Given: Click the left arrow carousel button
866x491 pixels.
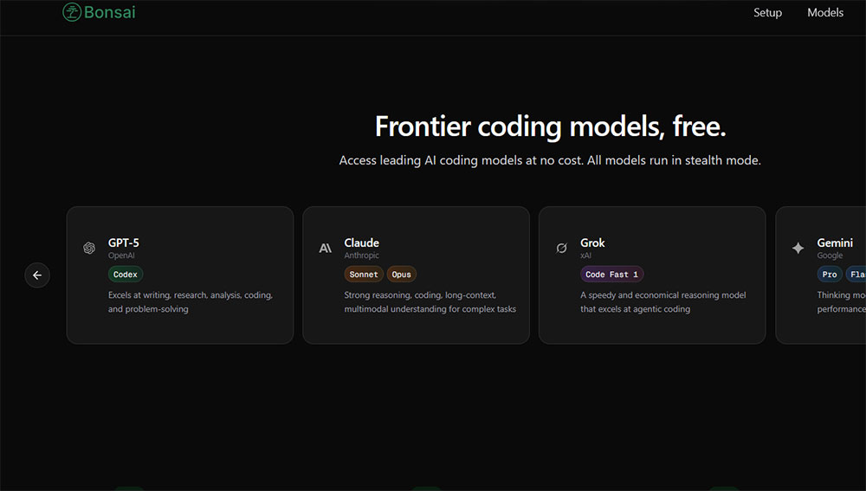Looking at the screenshot, I should click(37, 275).
